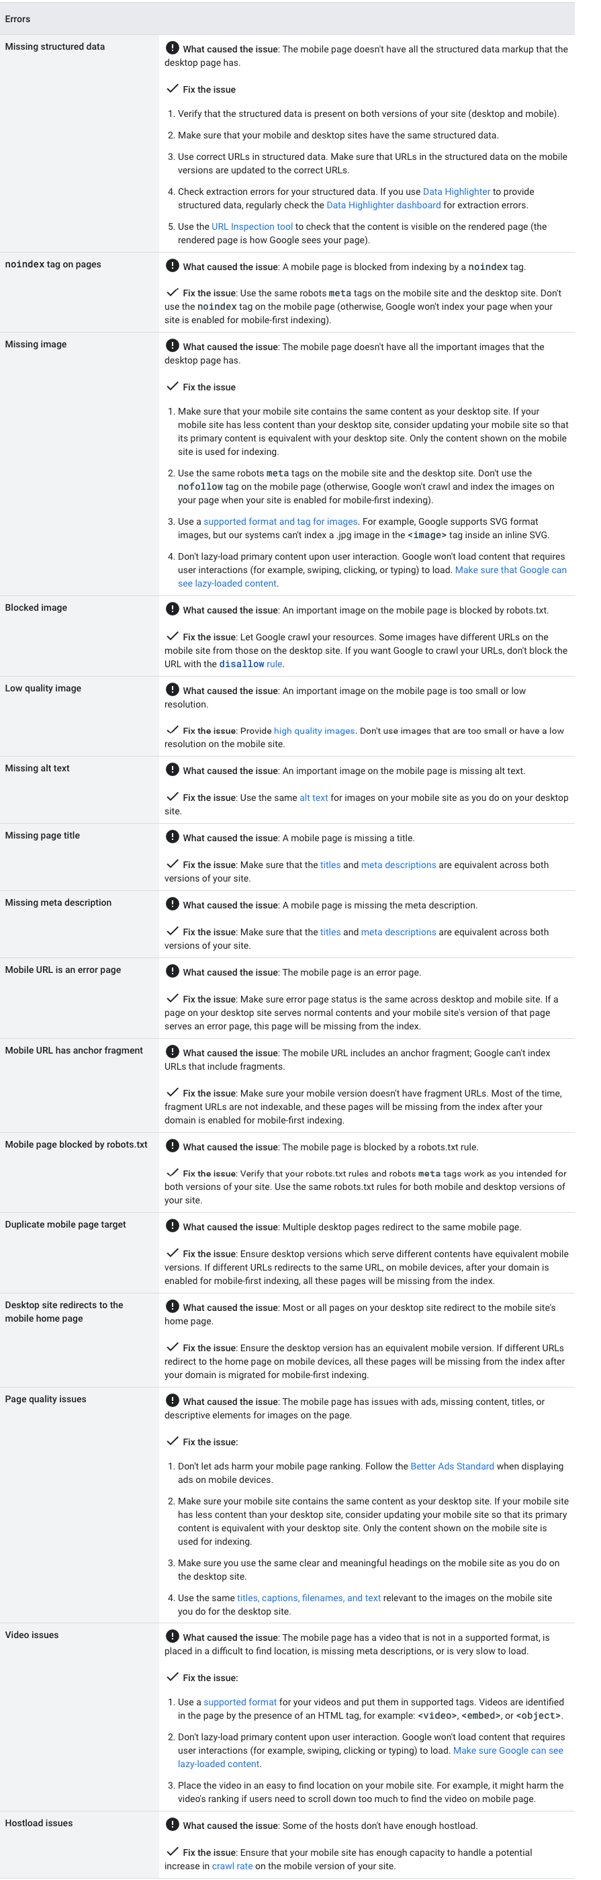Image resolution: width=601 pixels, height=1880 pixels.
Task: Follow the supported format and tag for images link
Action: pos(280,521)
